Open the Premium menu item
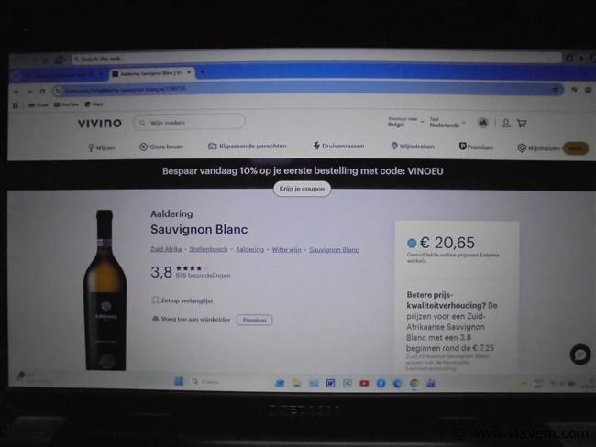This screenshot has width=596, height=447. point(476,147)
